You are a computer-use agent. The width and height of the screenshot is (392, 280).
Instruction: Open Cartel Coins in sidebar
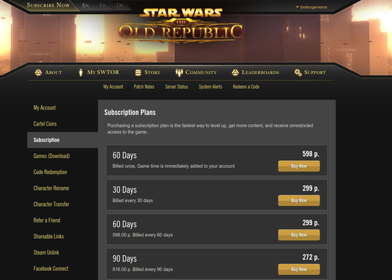click(x=44, y=124)
